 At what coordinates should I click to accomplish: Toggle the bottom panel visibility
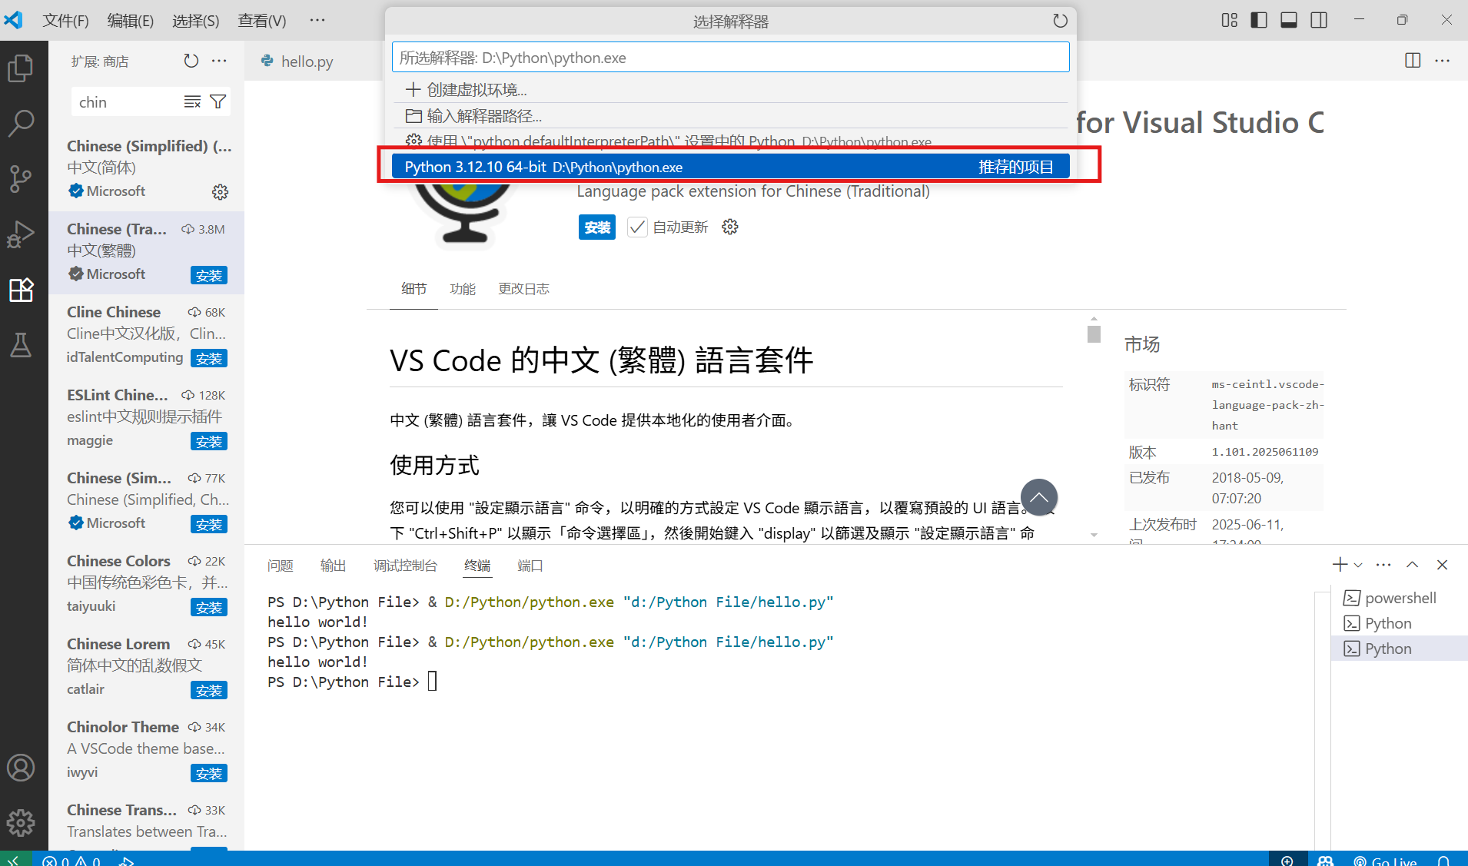point(1289,20)
